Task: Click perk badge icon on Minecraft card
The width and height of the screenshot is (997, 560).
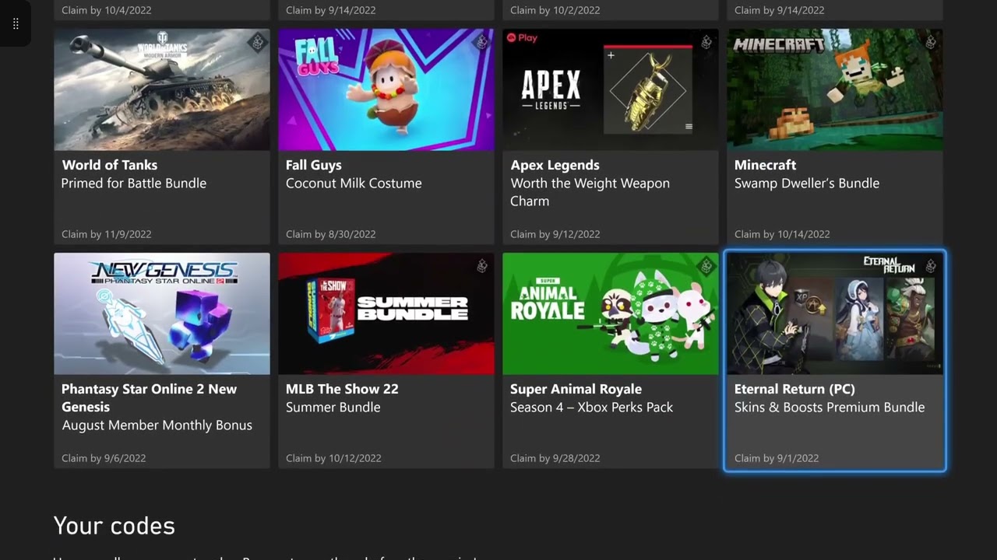Action: [930, 42]
